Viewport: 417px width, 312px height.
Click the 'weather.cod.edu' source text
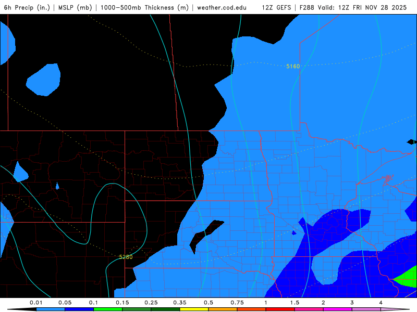tap(222, 7)
